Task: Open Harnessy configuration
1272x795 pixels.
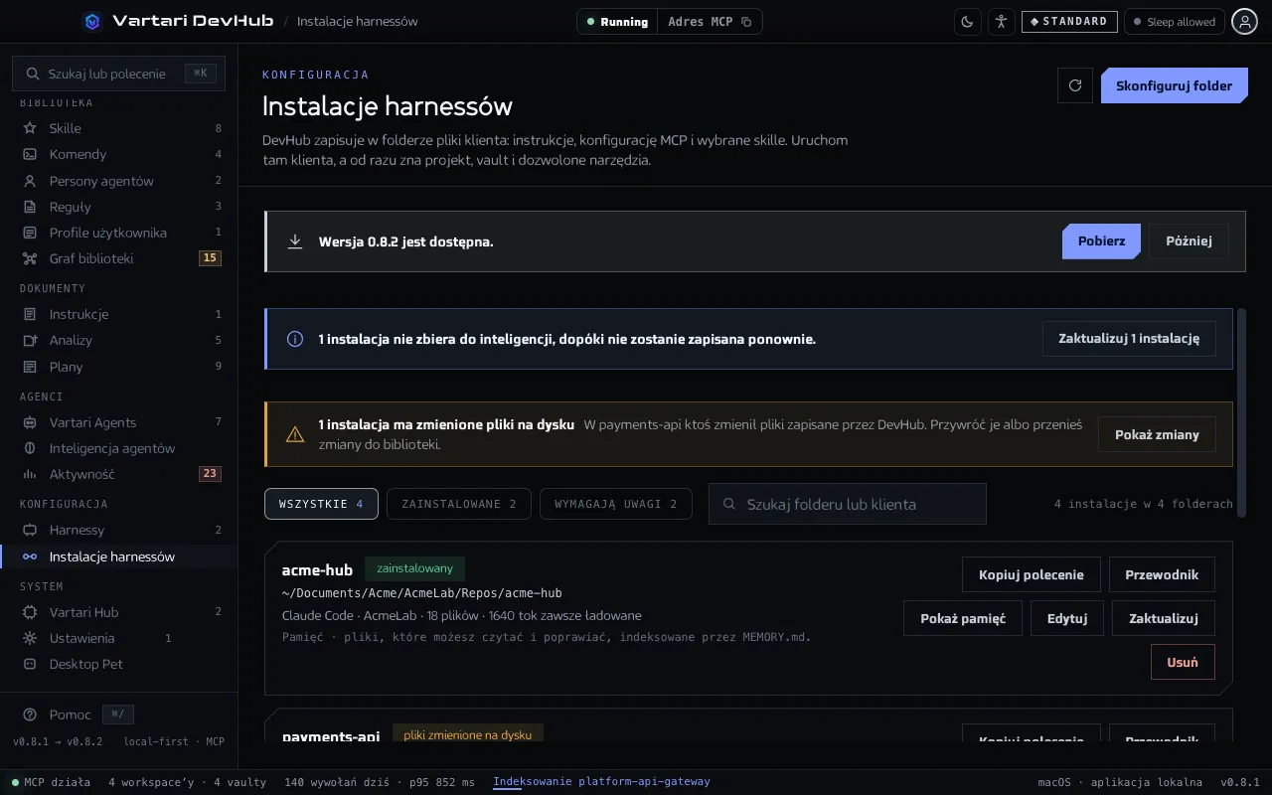Action: coord(119,530)
